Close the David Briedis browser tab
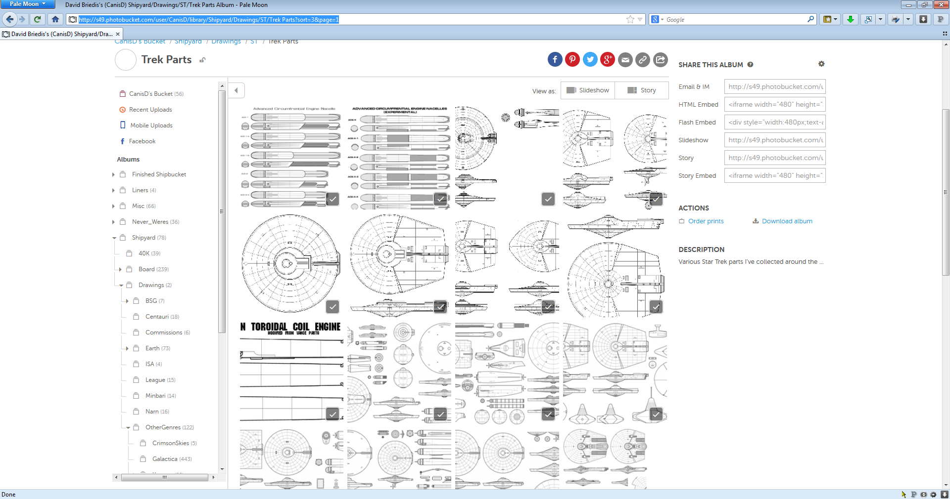Viewport: 950px width, 499px height. (x=118, y=34)
